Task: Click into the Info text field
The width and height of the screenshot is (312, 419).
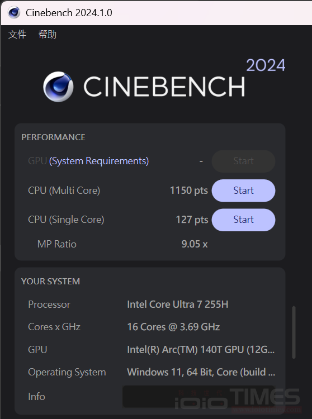Action: (198, 397)
